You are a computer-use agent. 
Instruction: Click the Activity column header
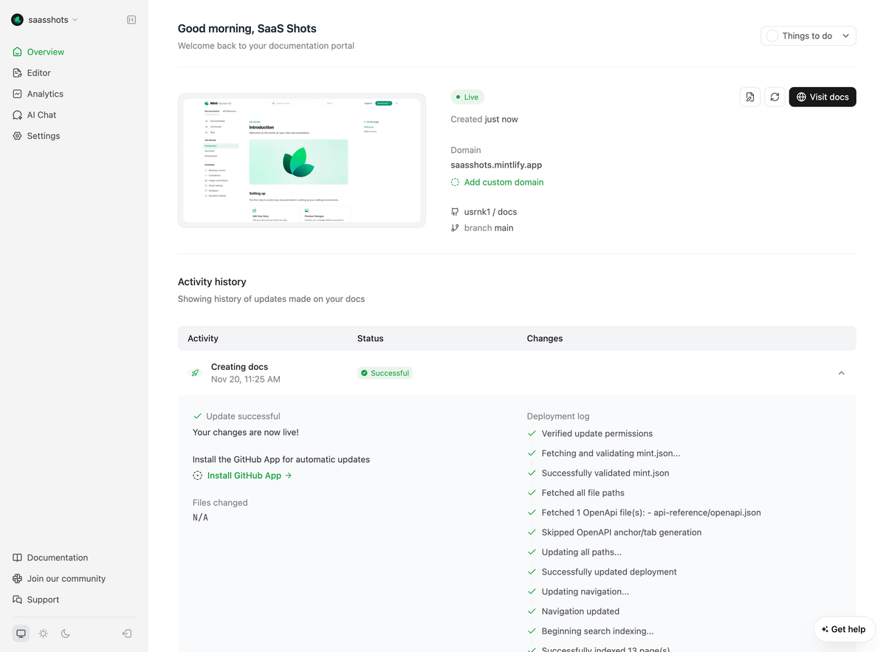203,338
